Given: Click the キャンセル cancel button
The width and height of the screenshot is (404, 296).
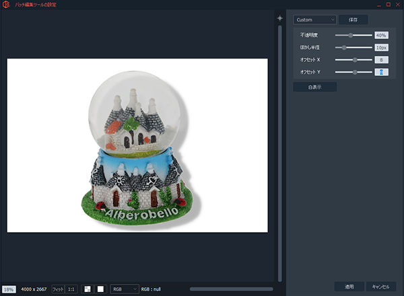Looking at the screenshot, I should coord(381,286).
